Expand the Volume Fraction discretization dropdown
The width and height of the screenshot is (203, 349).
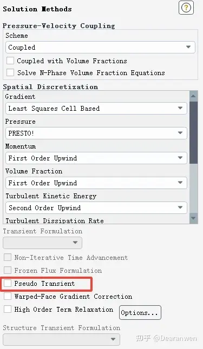(x=96, y=183)
